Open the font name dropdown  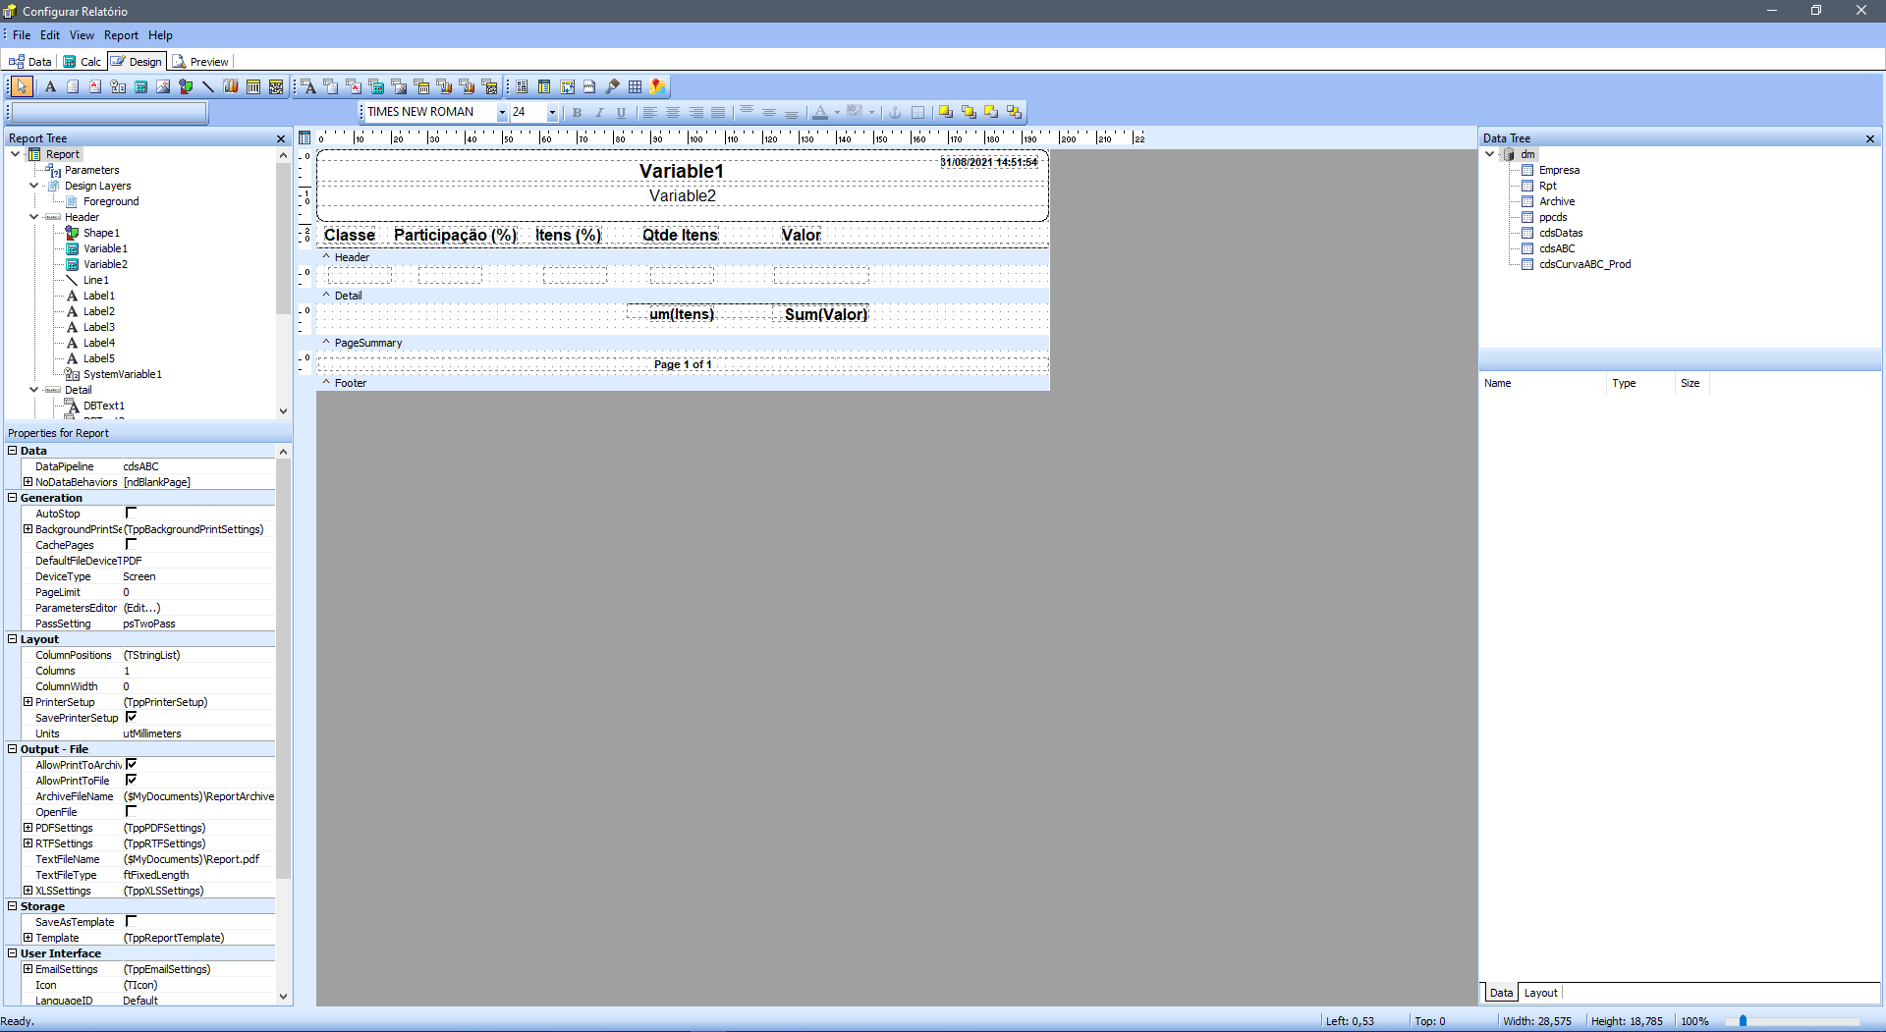502,113
